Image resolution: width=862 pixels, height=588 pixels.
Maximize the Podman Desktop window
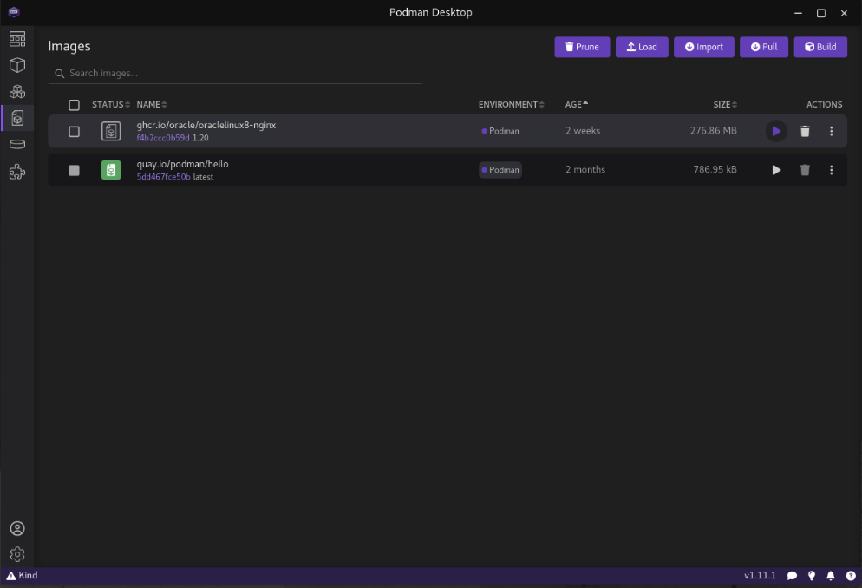[820, 13]
